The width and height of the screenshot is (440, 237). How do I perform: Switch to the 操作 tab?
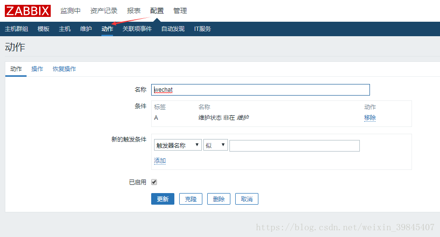click(x=37, y=69)
